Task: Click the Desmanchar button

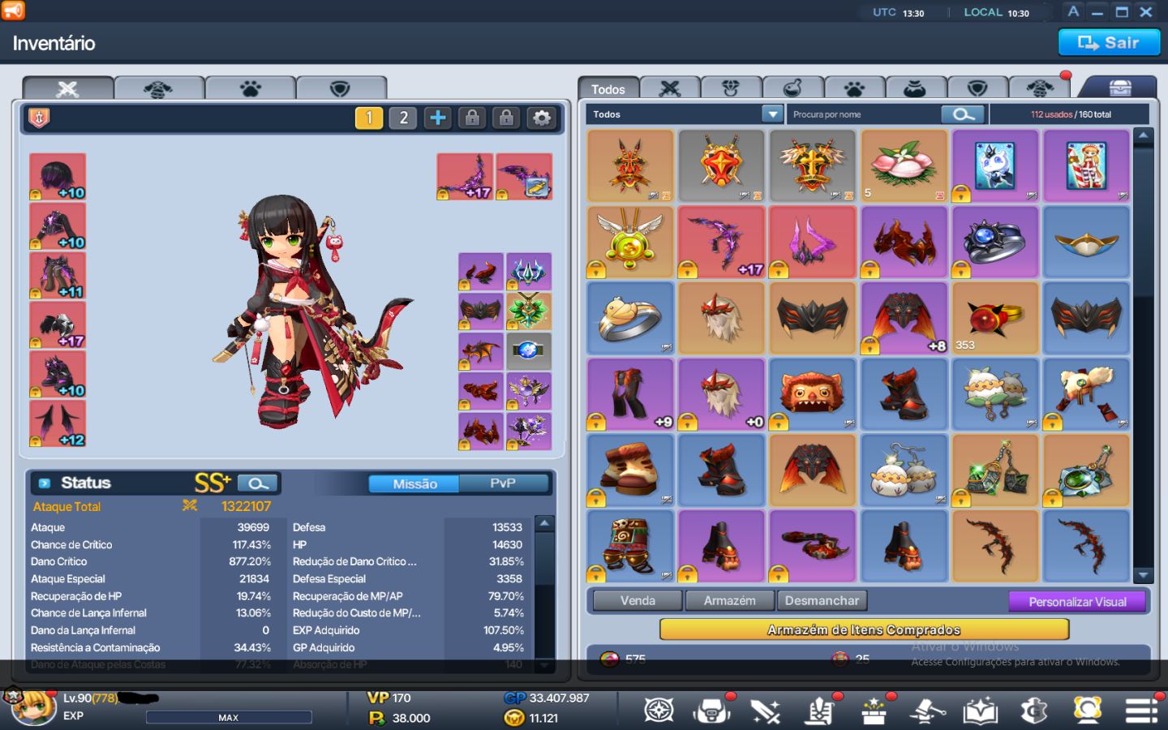Action: (x=822, y=601)
